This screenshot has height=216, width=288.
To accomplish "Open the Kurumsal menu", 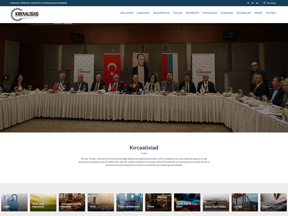I will (143, 13).
